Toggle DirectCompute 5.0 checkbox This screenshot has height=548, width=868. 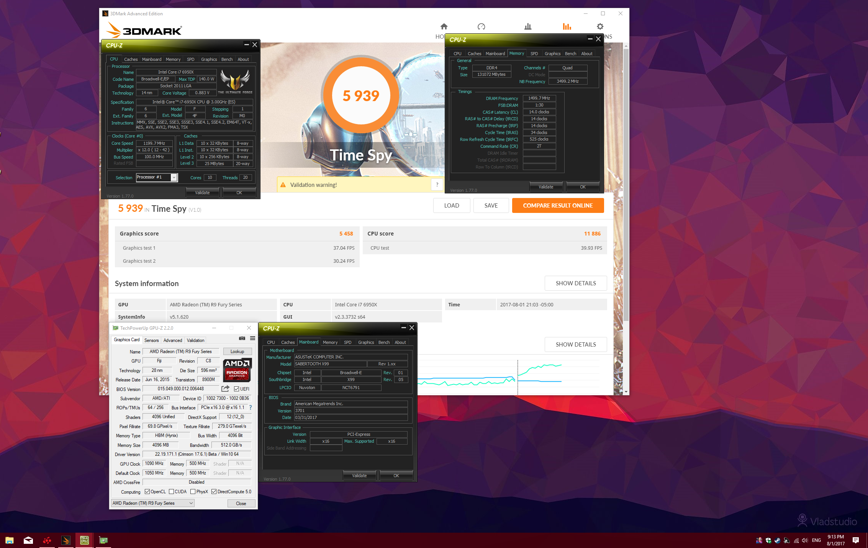click(214, 492)
